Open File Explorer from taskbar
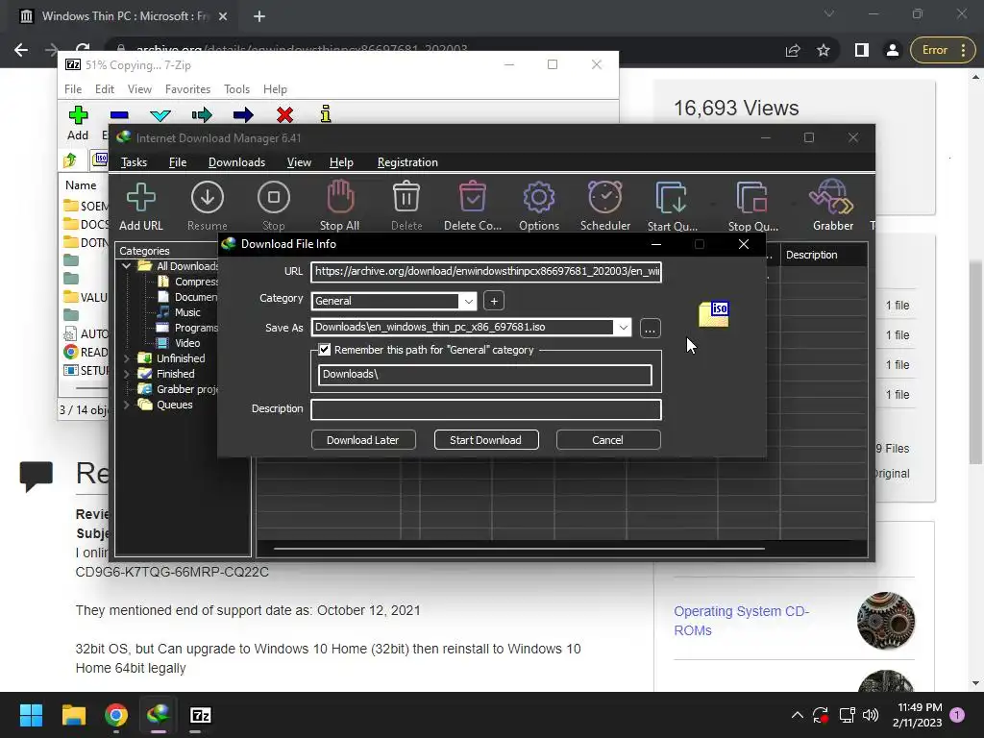This screenshot has width=984, height=738. [x=73, y=715]
